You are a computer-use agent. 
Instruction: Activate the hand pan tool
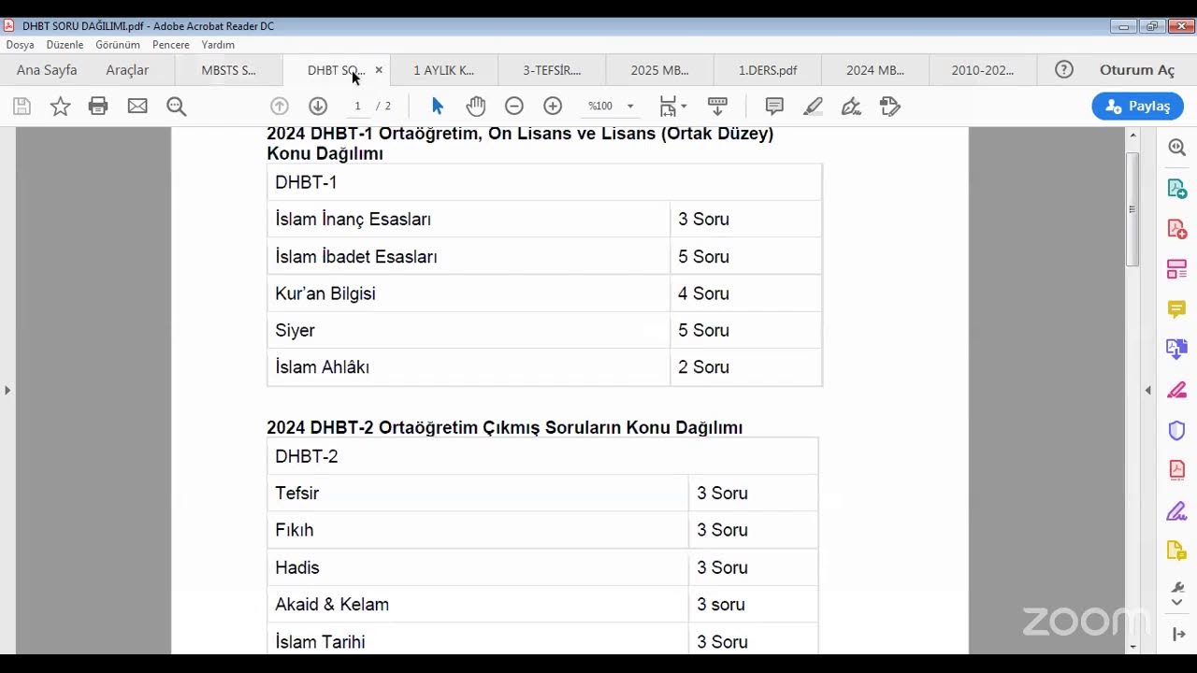[x=476, y=107]
